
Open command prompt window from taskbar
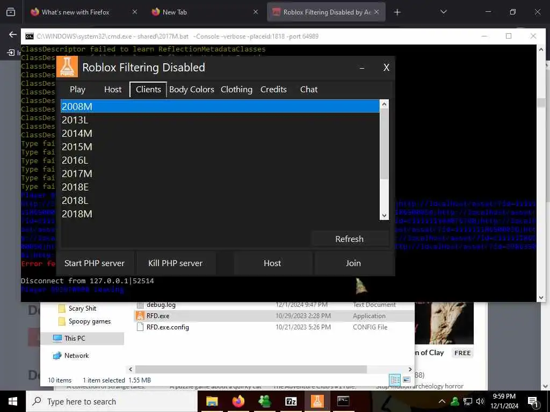tap(343, 401)
